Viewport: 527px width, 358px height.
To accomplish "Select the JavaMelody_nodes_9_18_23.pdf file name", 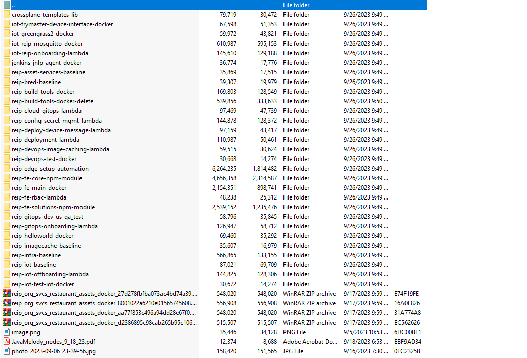I will coord(54,341).
